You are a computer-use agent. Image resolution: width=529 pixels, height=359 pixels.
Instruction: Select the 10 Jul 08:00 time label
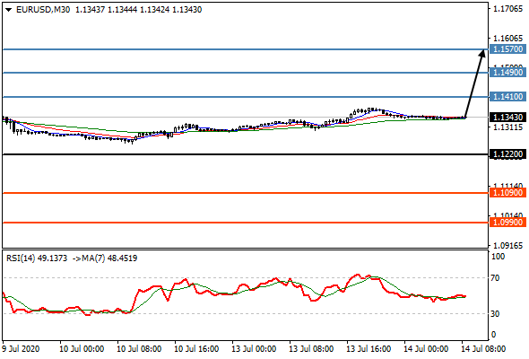(139, 349)
